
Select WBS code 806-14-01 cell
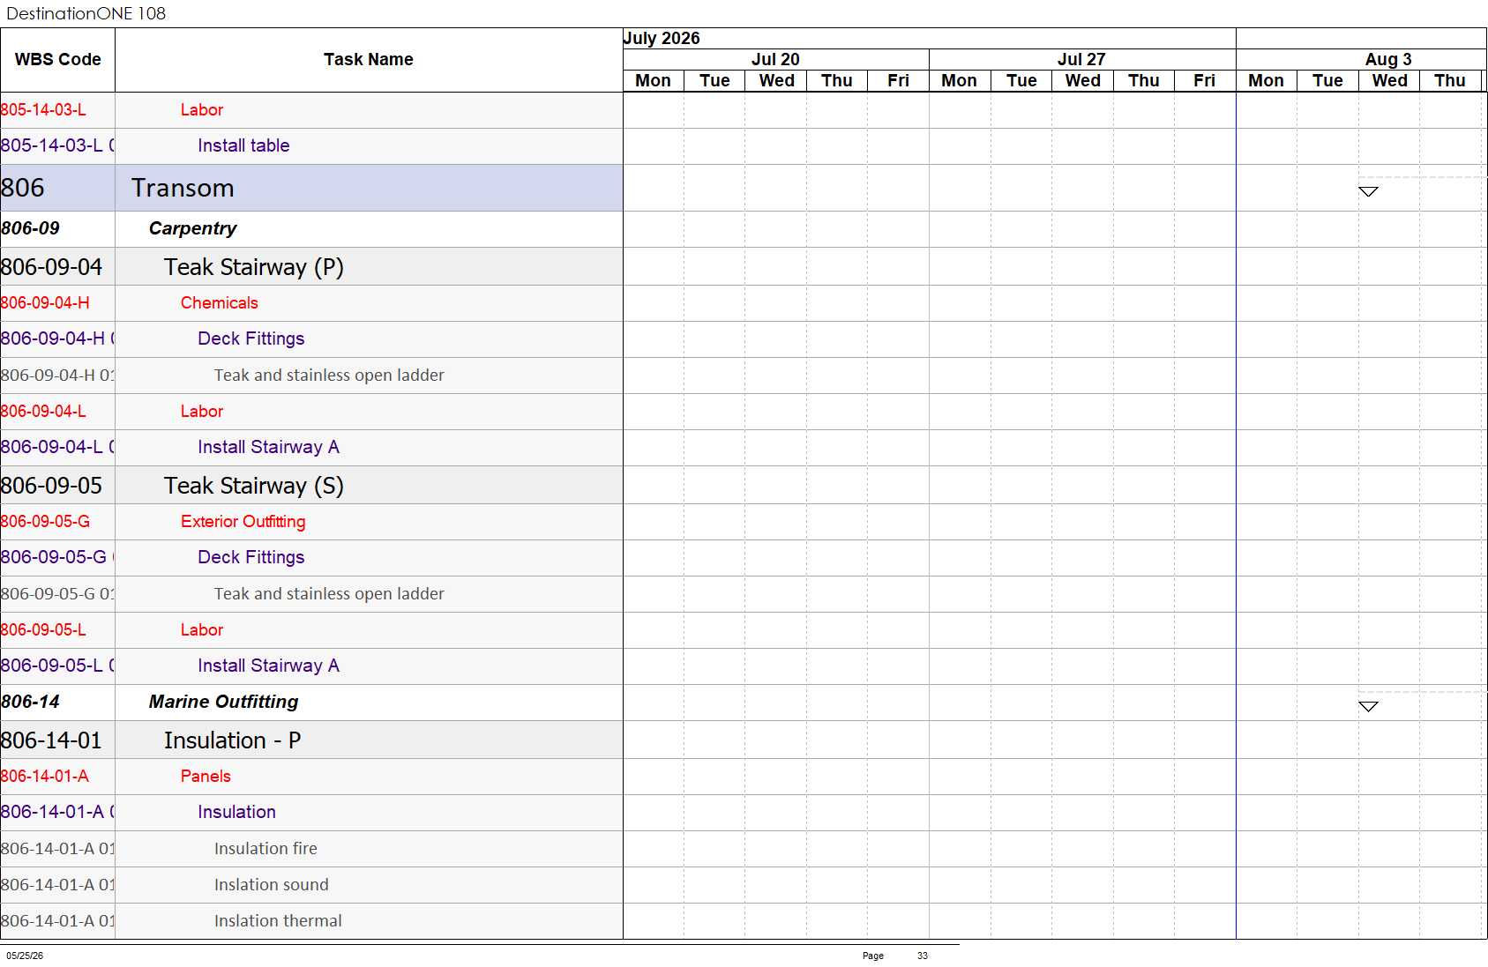(x=57, y=740)
